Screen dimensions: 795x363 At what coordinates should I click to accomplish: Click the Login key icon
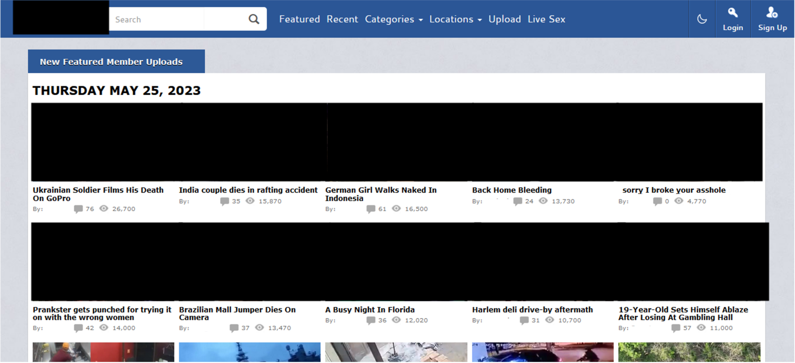pyautogui.click(x=733, y=12)
